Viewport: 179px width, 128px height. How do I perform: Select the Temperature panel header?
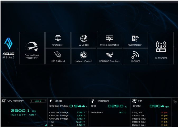103,101
